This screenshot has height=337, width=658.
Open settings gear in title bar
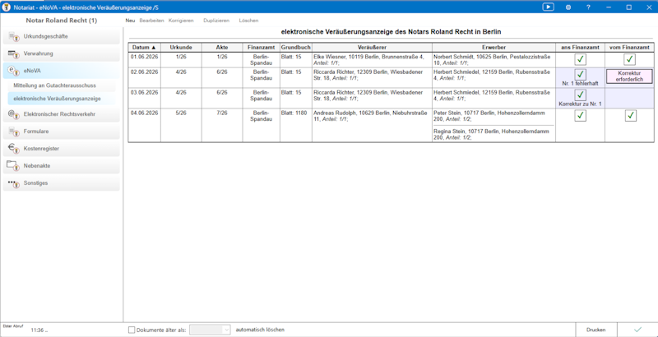(x=568, y=7)
